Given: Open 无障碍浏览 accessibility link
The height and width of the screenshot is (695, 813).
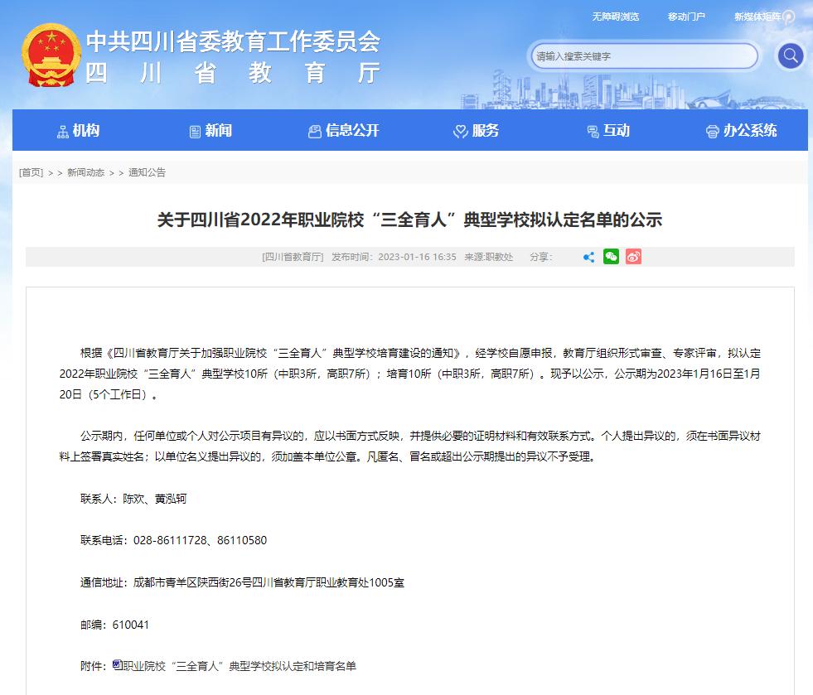Looking at the screenshot, I should pyautogui.click(x=615, y=17).
